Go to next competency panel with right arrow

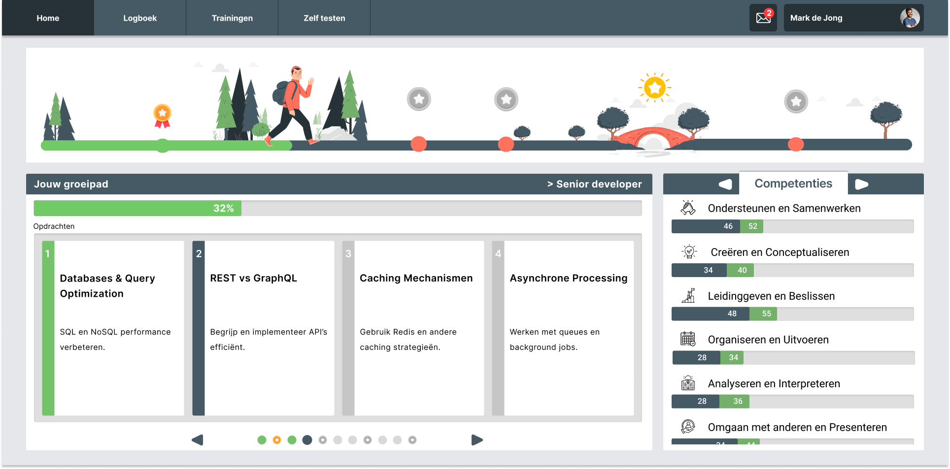pyautogui.click(x=862, y=185)
